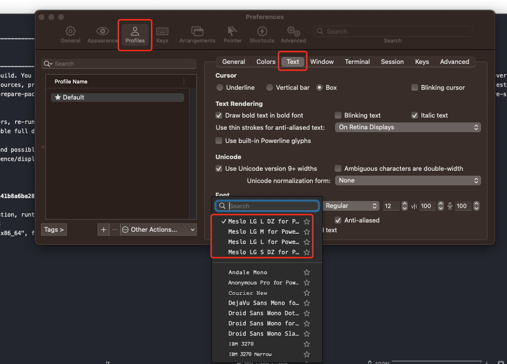Select Underline cursor radio button
The width and height of the screenshot is (507, 364).
[x=220, y=88]
